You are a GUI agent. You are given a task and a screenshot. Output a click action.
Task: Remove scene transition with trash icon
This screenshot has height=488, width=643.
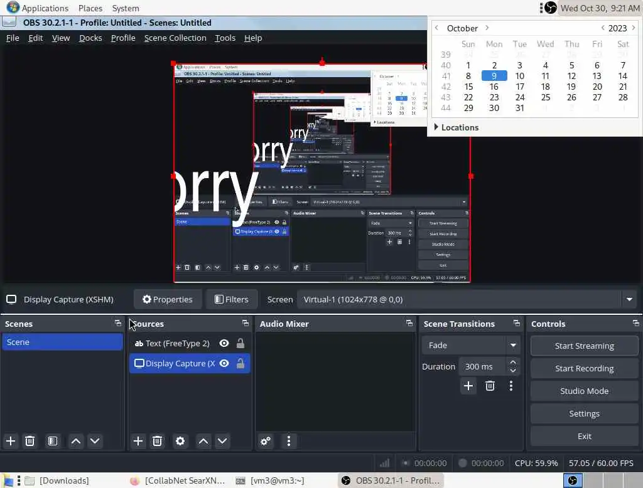tap(490, 386)
